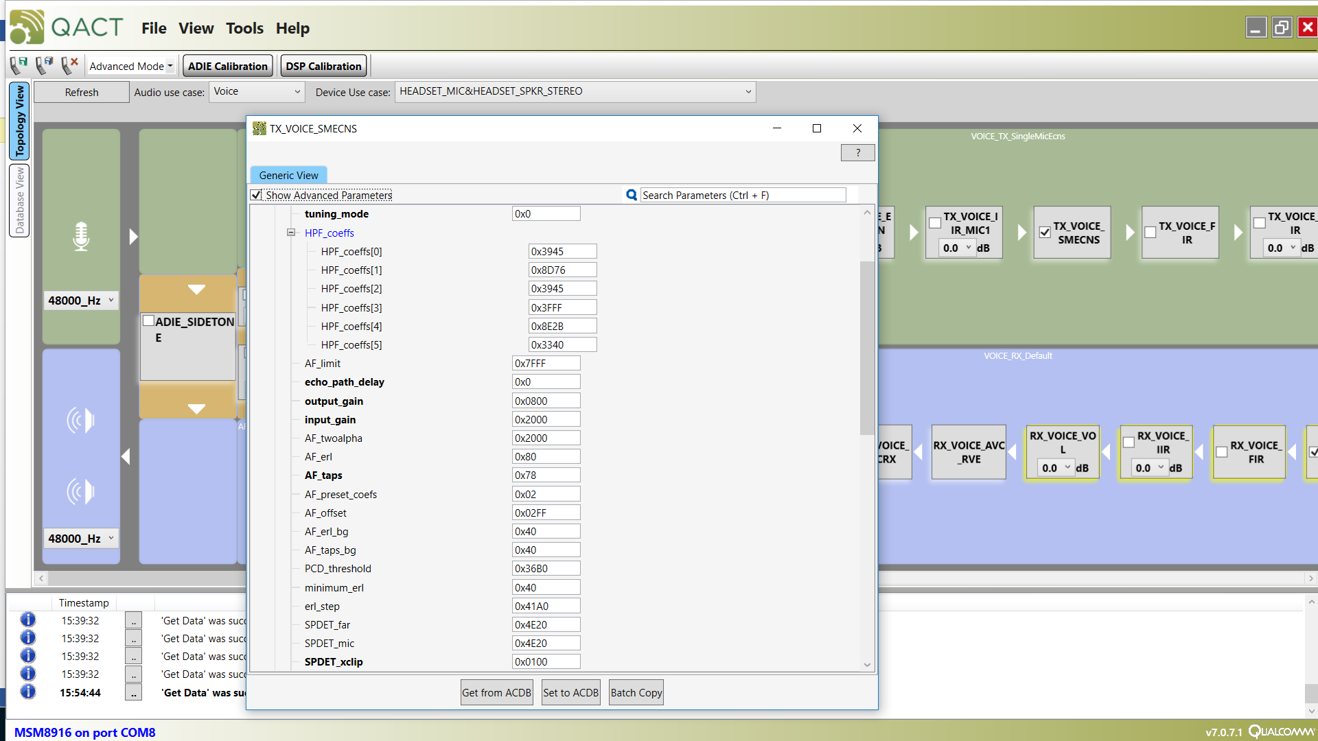Click the log panel Timestamp column header
The height and width of the screenshot is (741, 1318).
84,602
